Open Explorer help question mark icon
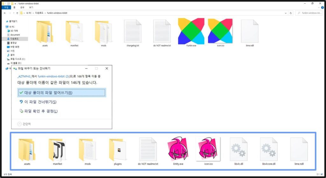This screenshot has width=326, height=178. [322, 7]
